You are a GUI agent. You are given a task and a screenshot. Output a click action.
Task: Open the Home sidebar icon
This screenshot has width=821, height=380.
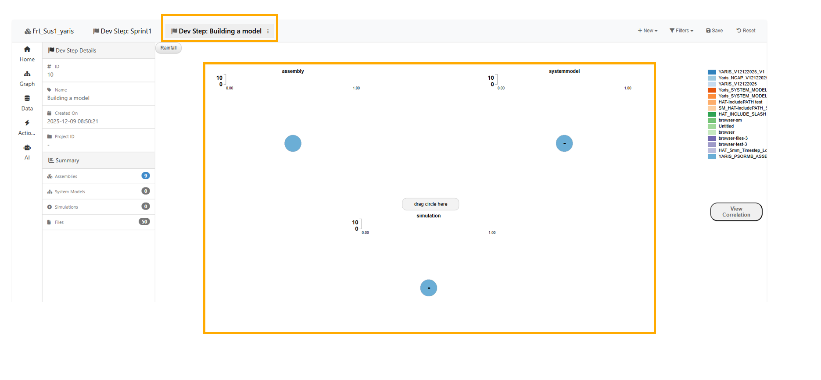[27, 50]
